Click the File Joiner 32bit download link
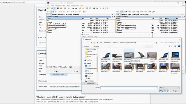This screenshot has width=186, height=104. [x=59, y=74]
